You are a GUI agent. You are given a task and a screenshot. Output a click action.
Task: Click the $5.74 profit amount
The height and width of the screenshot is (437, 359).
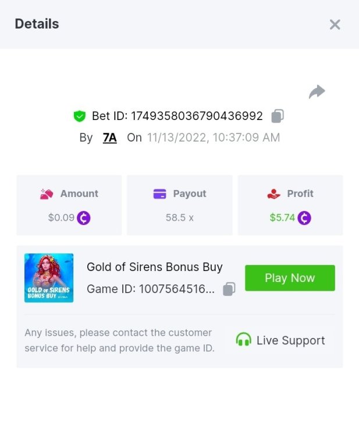pyautogui.click(x=282, y=218)
